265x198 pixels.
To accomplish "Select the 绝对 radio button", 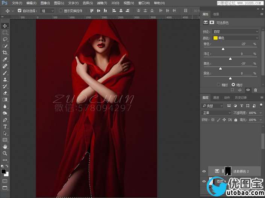I will (233, 85).
